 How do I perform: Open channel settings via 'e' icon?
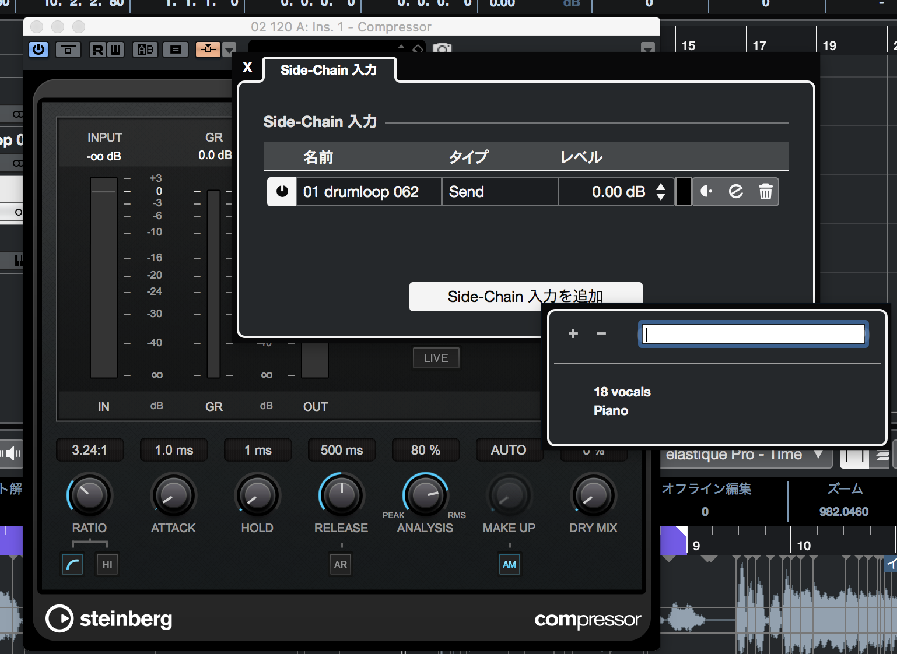[736, 192]
